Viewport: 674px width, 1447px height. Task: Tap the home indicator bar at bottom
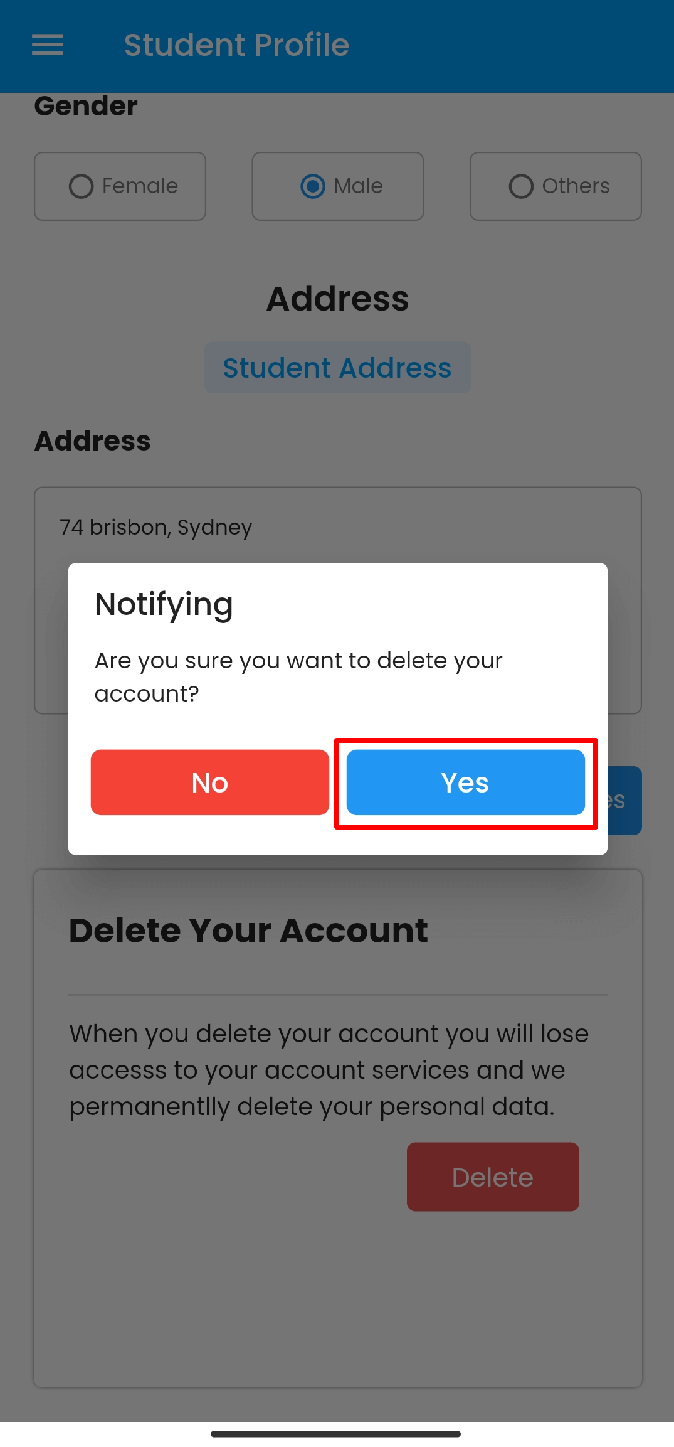coord(336,1434)
